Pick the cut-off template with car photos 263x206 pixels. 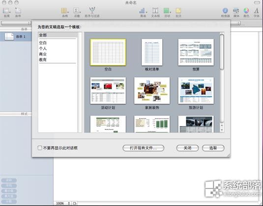point(196,124)
